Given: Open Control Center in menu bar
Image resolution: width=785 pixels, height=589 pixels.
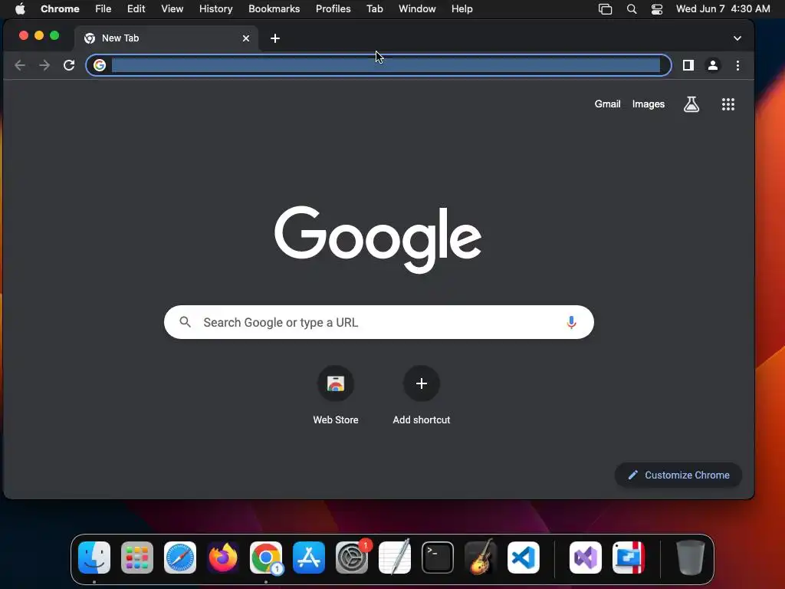Looking at the screenshot, I should coord(657,9).
